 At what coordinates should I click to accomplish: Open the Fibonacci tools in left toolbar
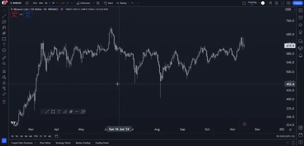pos(4,22)
